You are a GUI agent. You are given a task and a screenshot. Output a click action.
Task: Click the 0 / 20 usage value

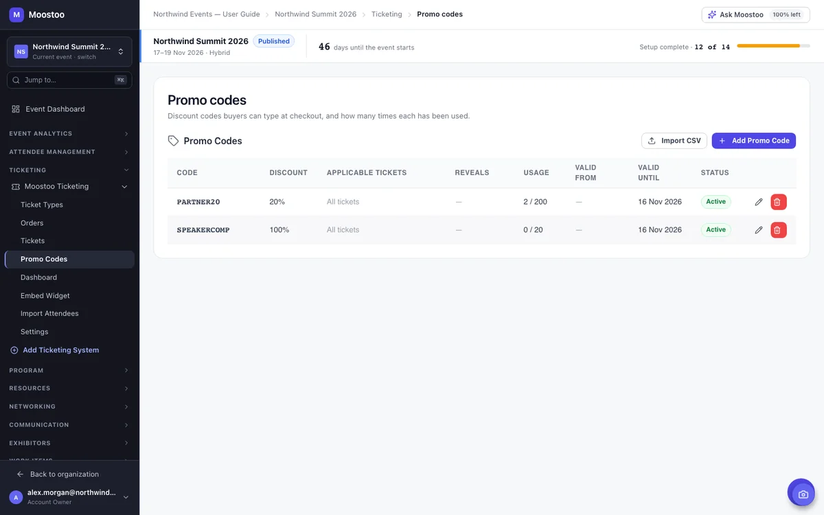click(533, 230)
